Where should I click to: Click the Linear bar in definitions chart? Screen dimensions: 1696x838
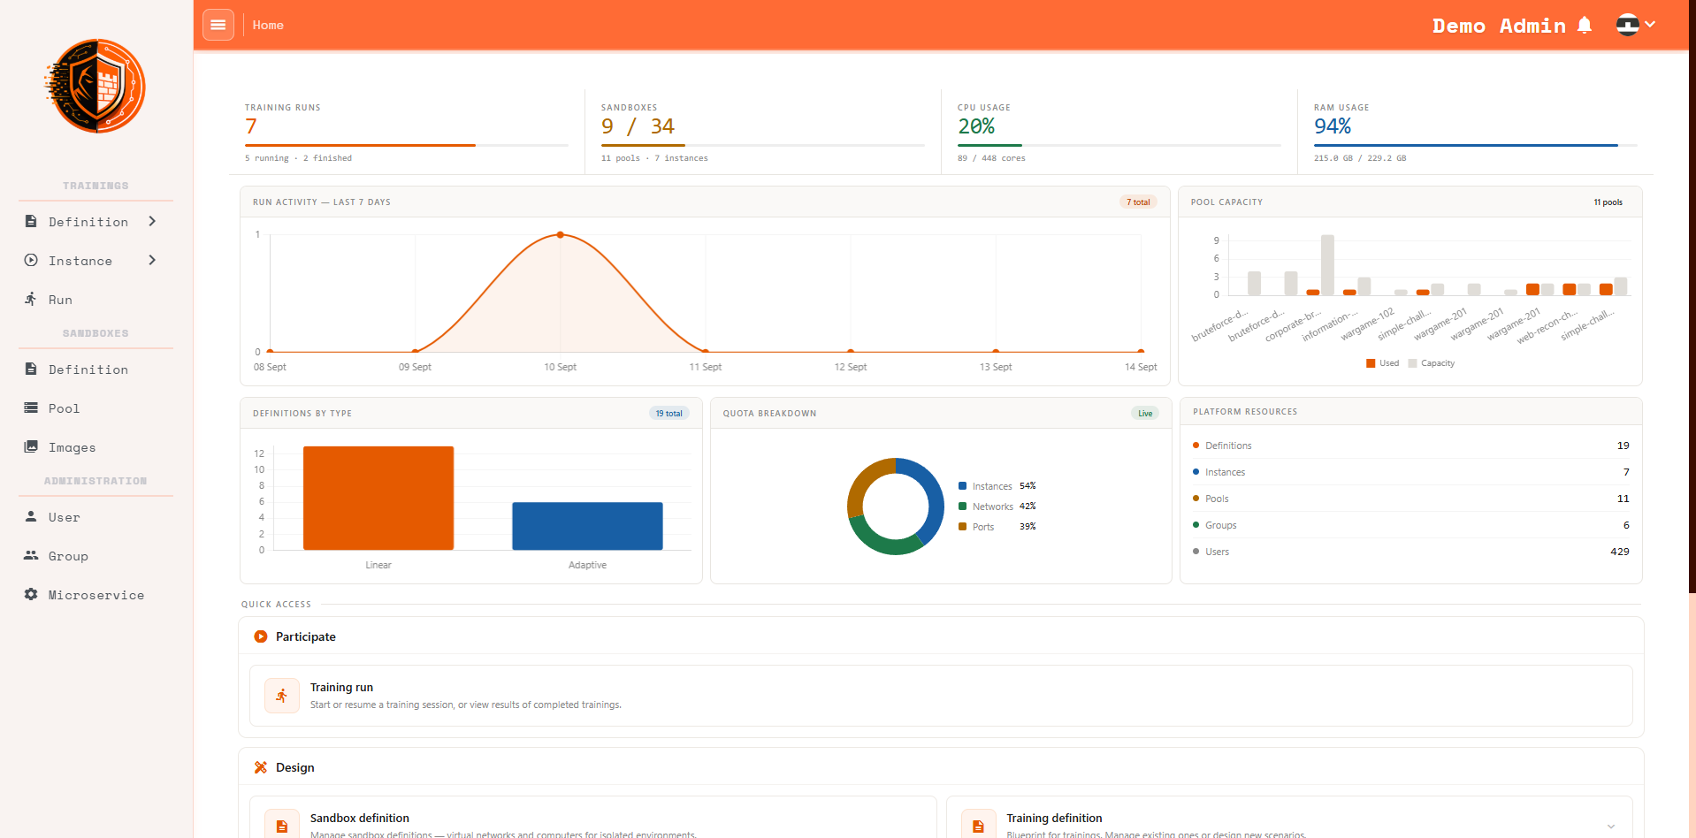(378, 498)
